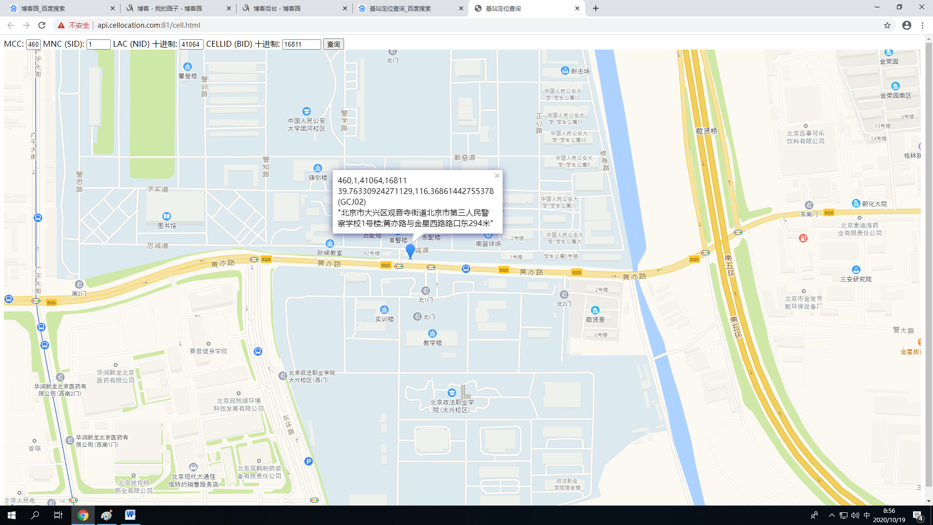Open Word from the taskbar

coord(130,515)
